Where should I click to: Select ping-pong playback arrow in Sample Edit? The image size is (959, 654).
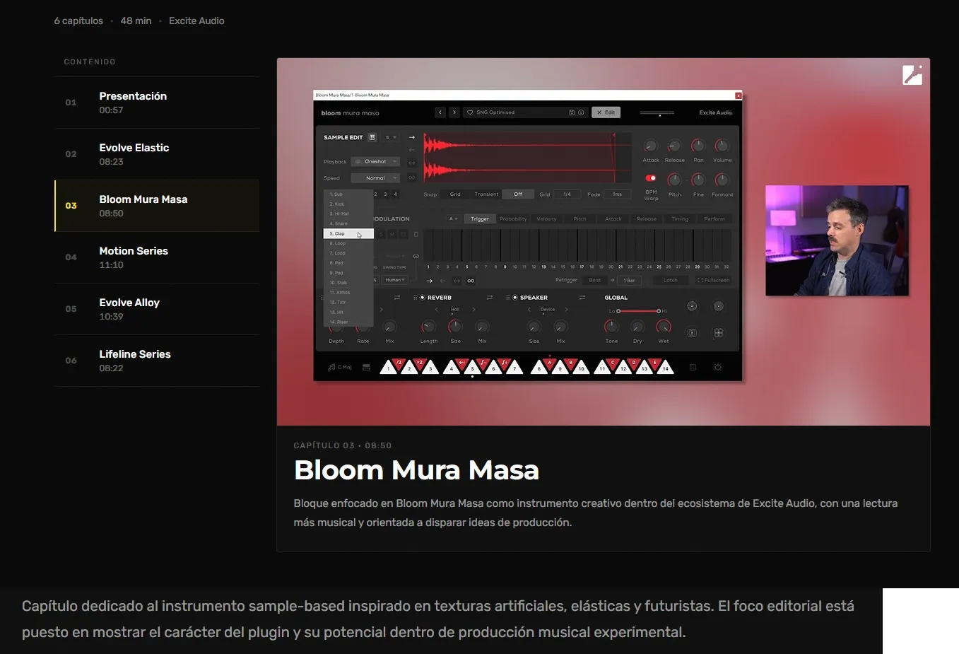coord(412,163)
